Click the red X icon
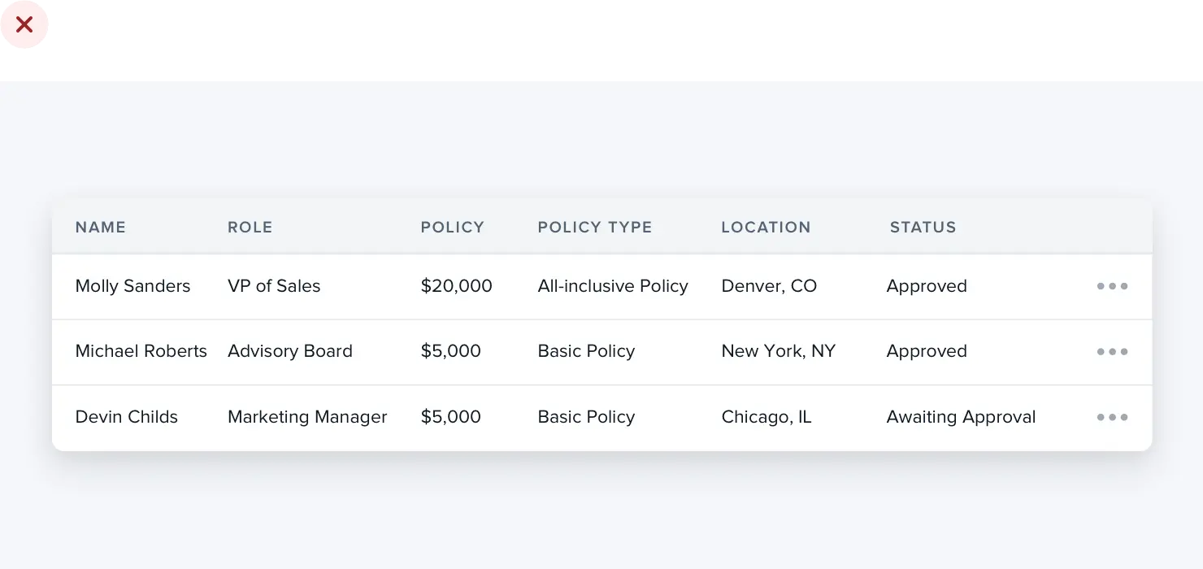Viewport: 1203px width, 569px height. pos(24,25)
